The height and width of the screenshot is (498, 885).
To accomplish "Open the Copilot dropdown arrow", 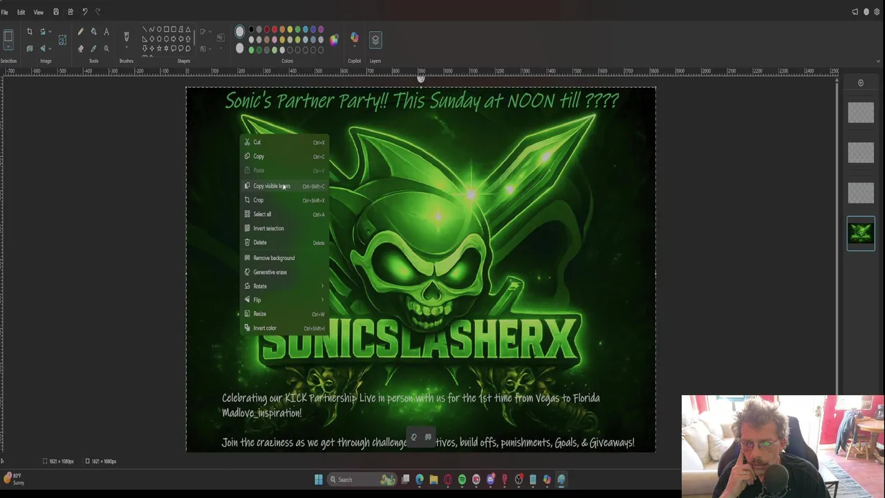I will coord(355,46).
